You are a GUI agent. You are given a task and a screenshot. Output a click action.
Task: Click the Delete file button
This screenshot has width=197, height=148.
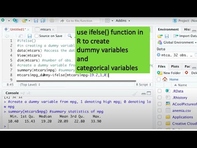pos(191,73)
